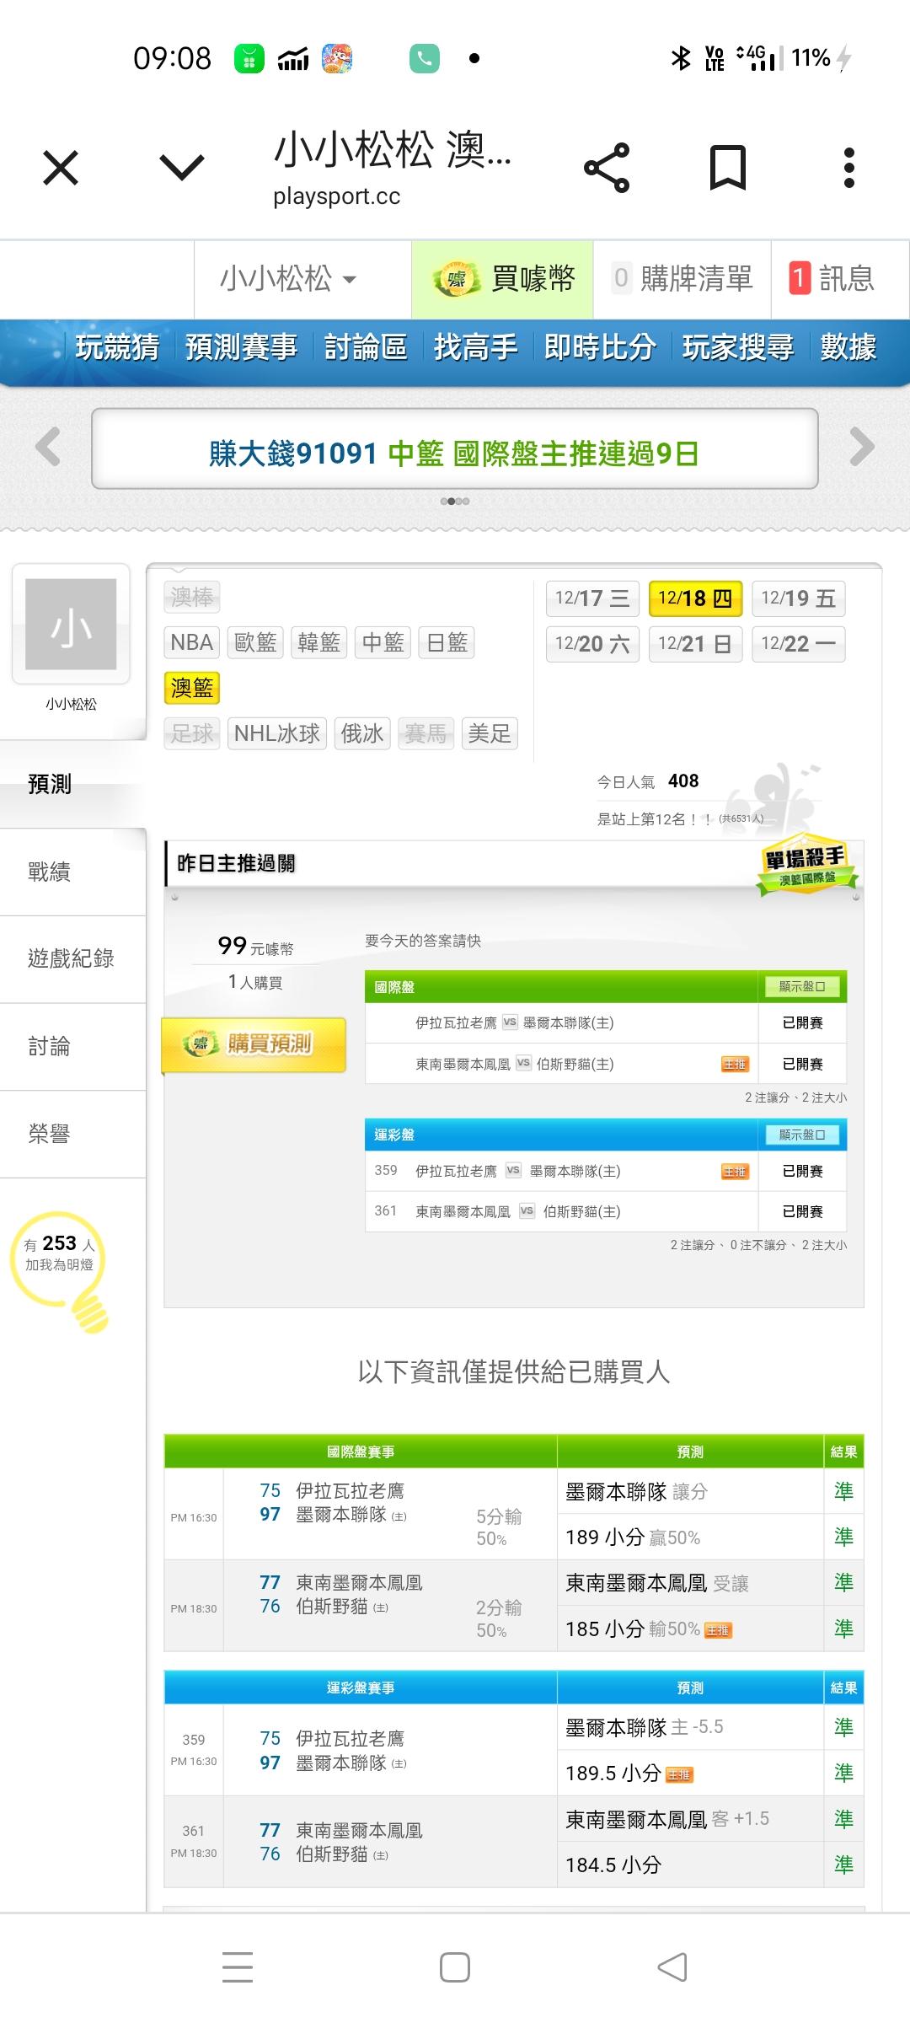Select the 俄冰 league tag
The image size is (910, 2023).
pos(362,733)
